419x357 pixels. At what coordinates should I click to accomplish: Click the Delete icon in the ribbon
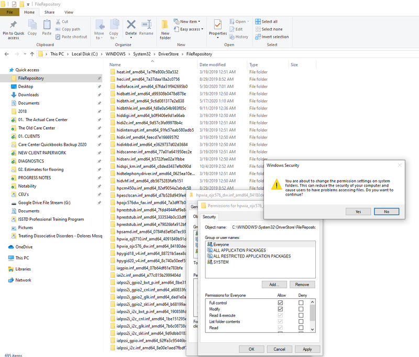131,27
